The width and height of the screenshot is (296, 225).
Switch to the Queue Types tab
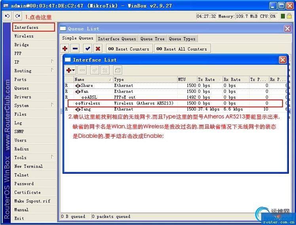(182, 39)
